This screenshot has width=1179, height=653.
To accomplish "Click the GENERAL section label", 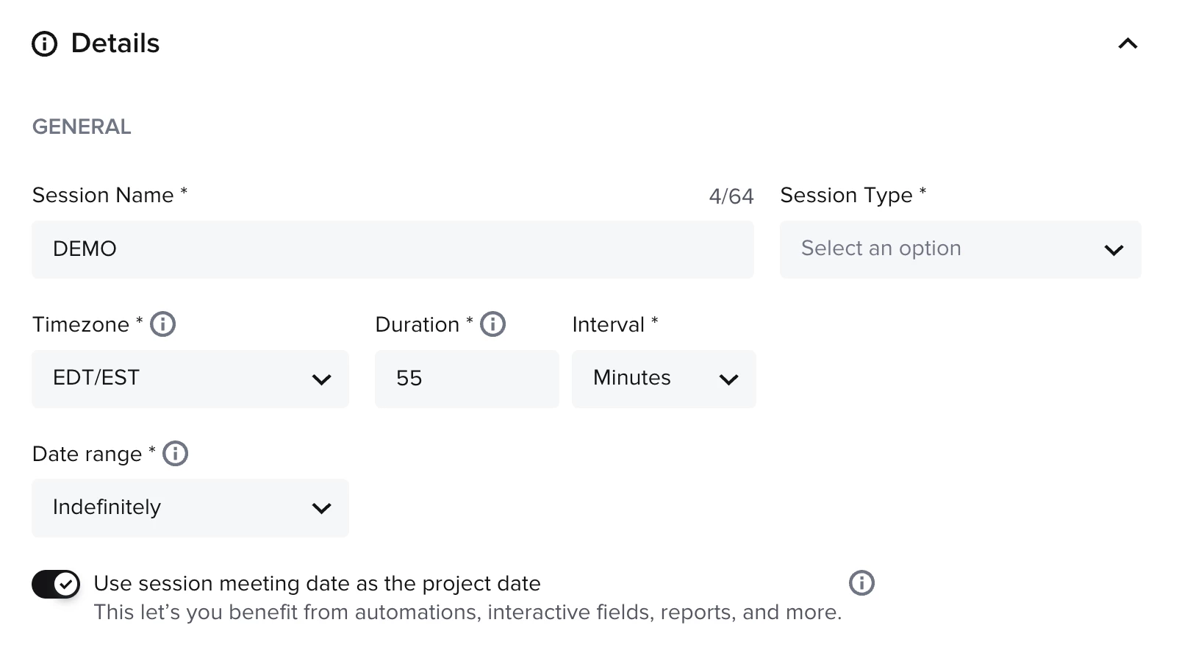I will point(82,127).
